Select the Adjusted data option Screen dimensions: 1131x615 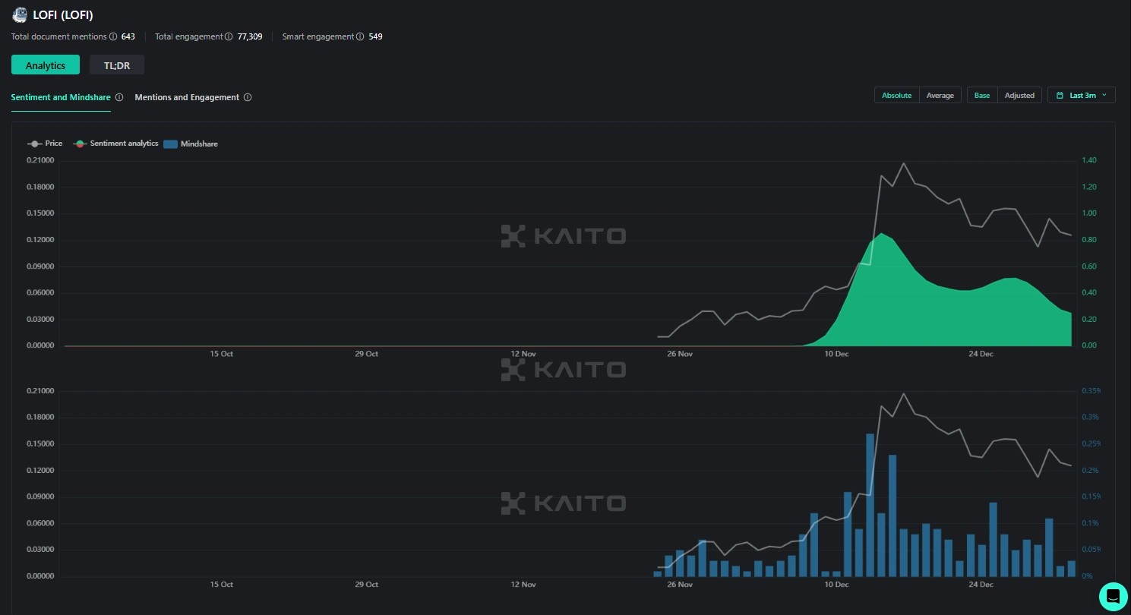pyautogui.click(x=1019, y=96)
